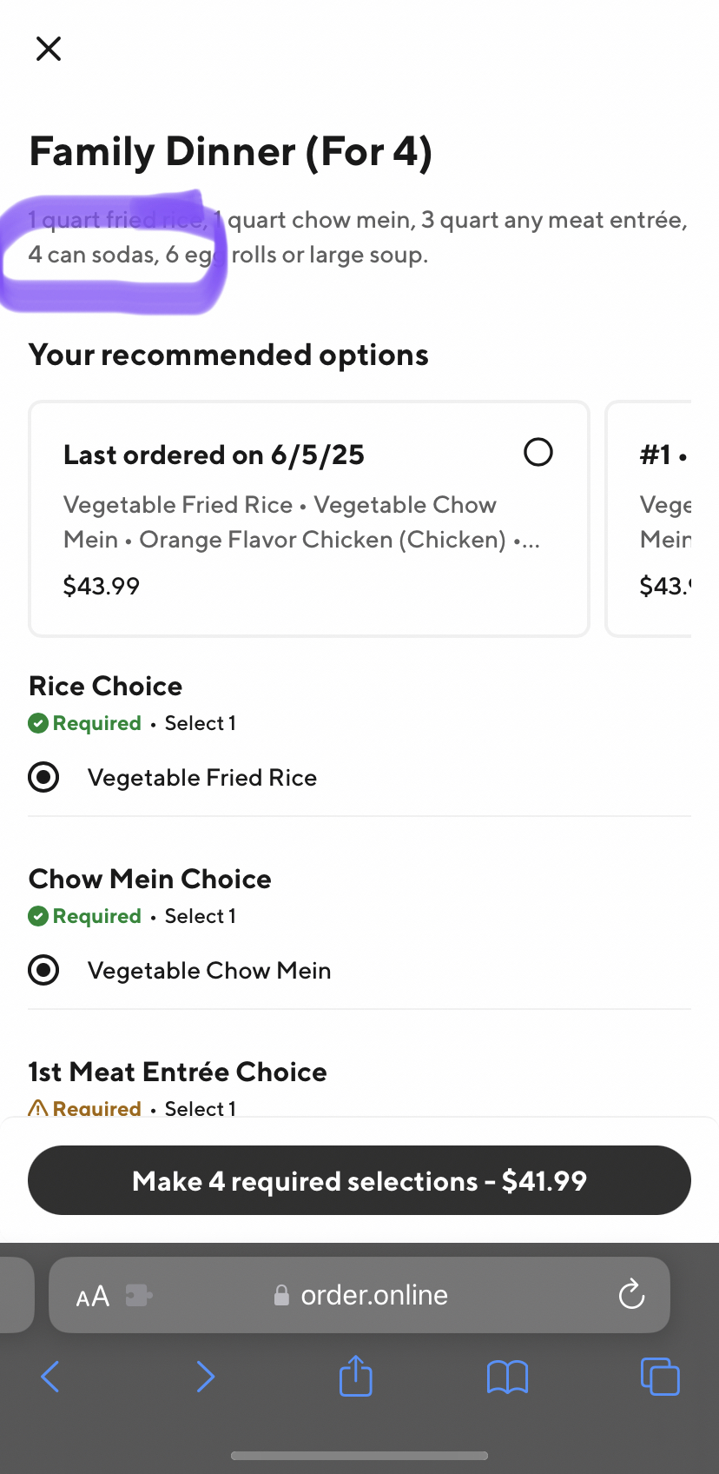Go forward to the next page
The height and width of the screenshot is (1474, 719).
click(205, 1377)
